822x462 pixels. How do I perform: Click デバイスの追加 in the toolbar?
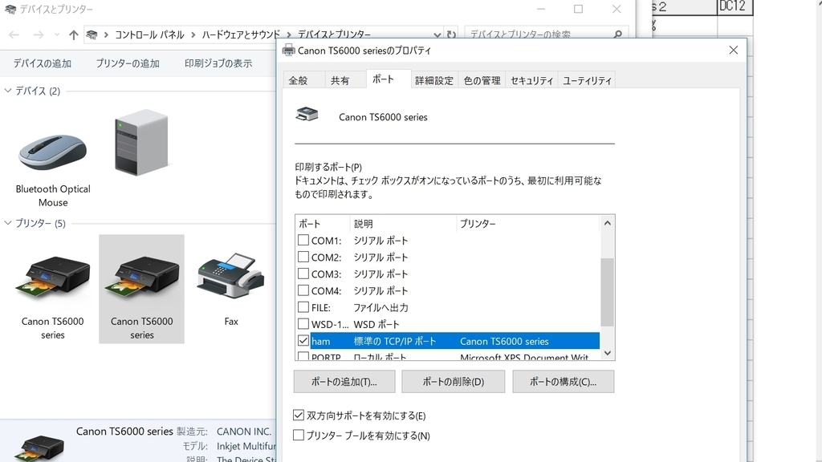click(42, 63)
